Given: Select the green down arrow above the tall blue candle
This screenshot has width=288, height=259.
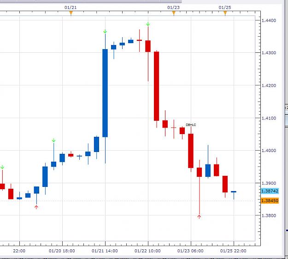Looking at the screenshot, I should tap(105, 32).
